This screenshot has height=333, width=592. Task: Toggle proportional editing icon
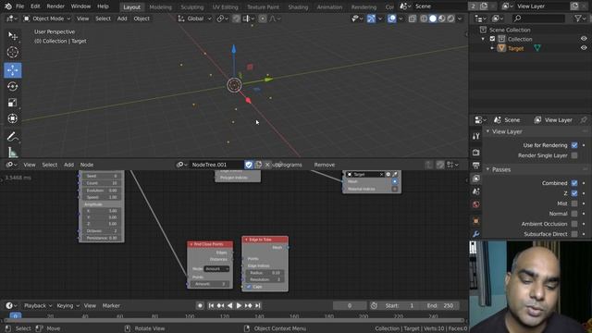coord(263,18)
